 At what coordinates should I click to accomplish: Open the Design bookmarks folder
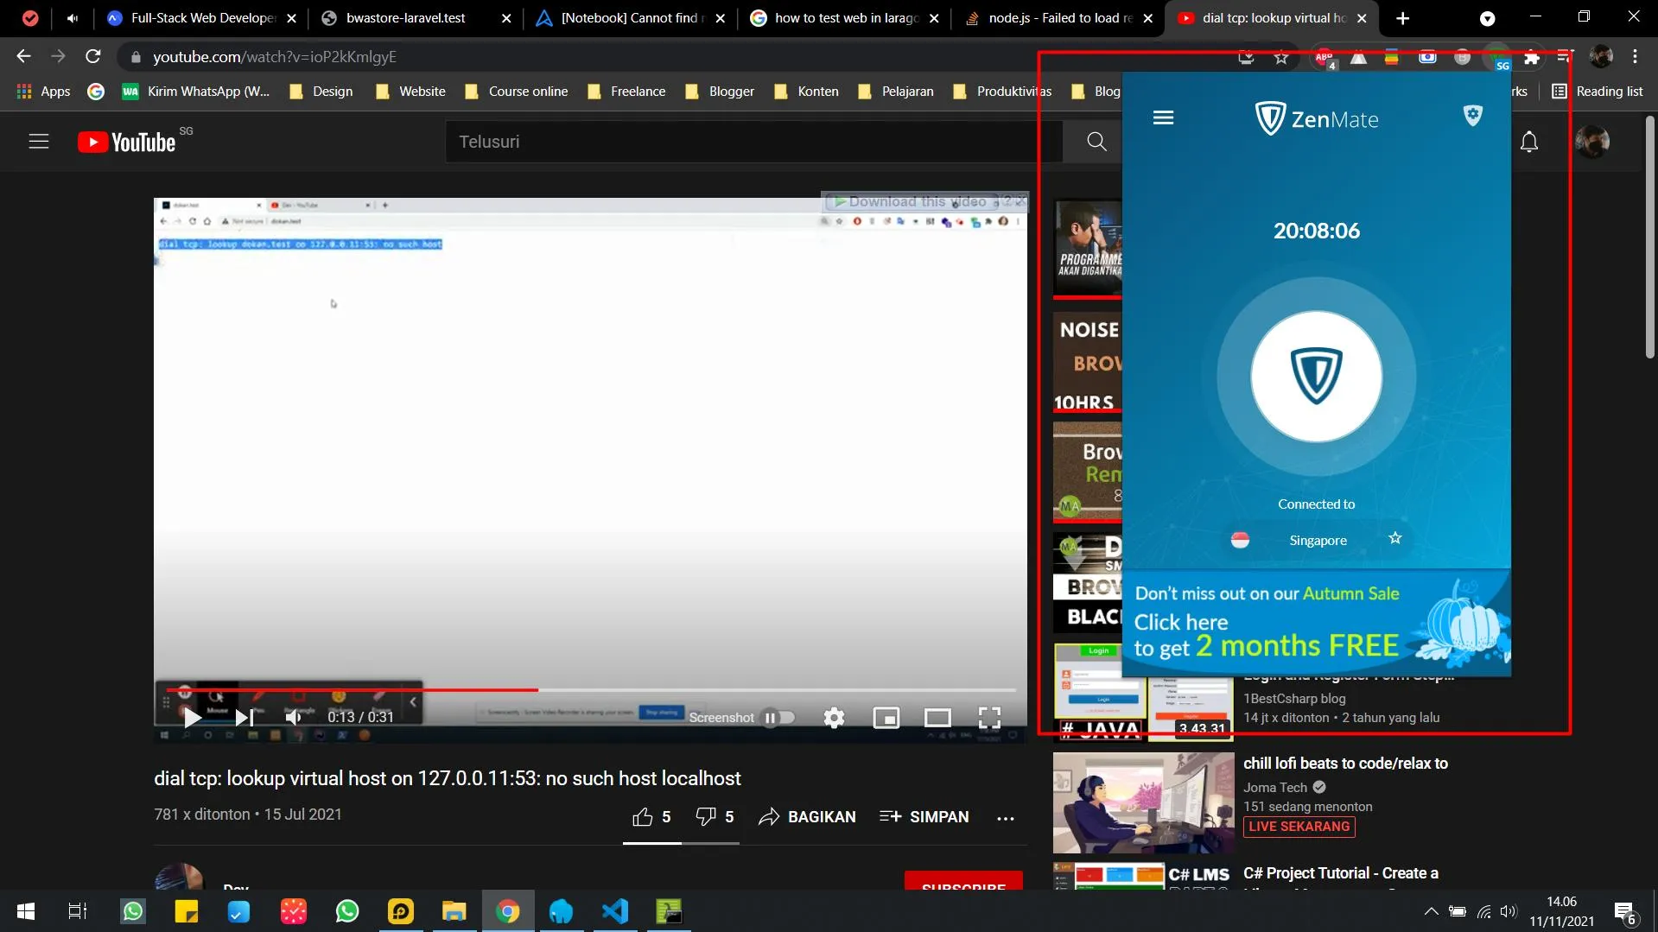click(321, 92)
